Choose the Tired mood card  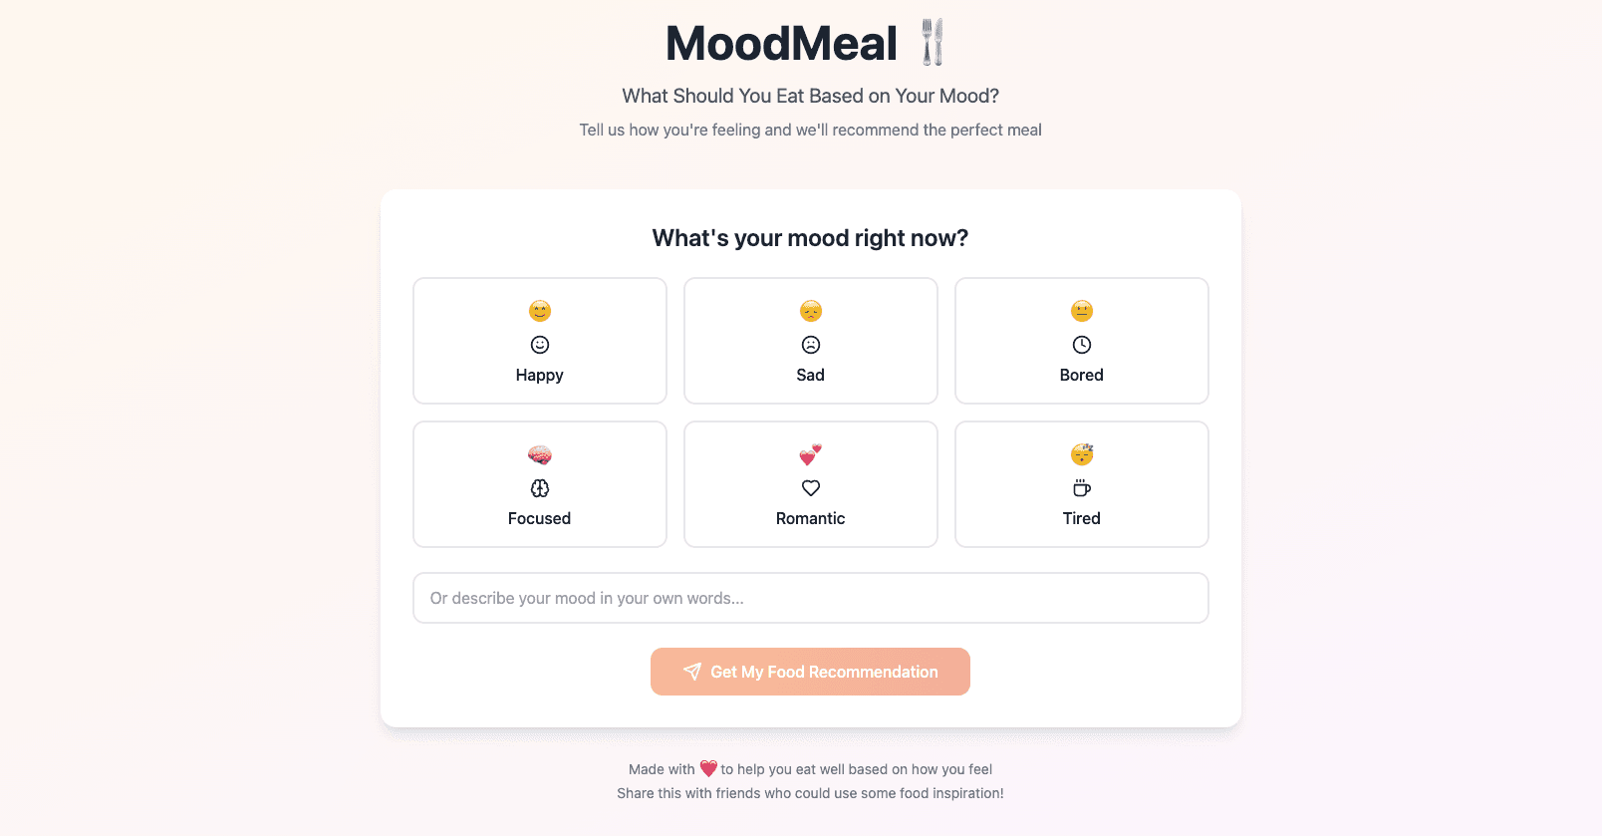pos(1081,484)
